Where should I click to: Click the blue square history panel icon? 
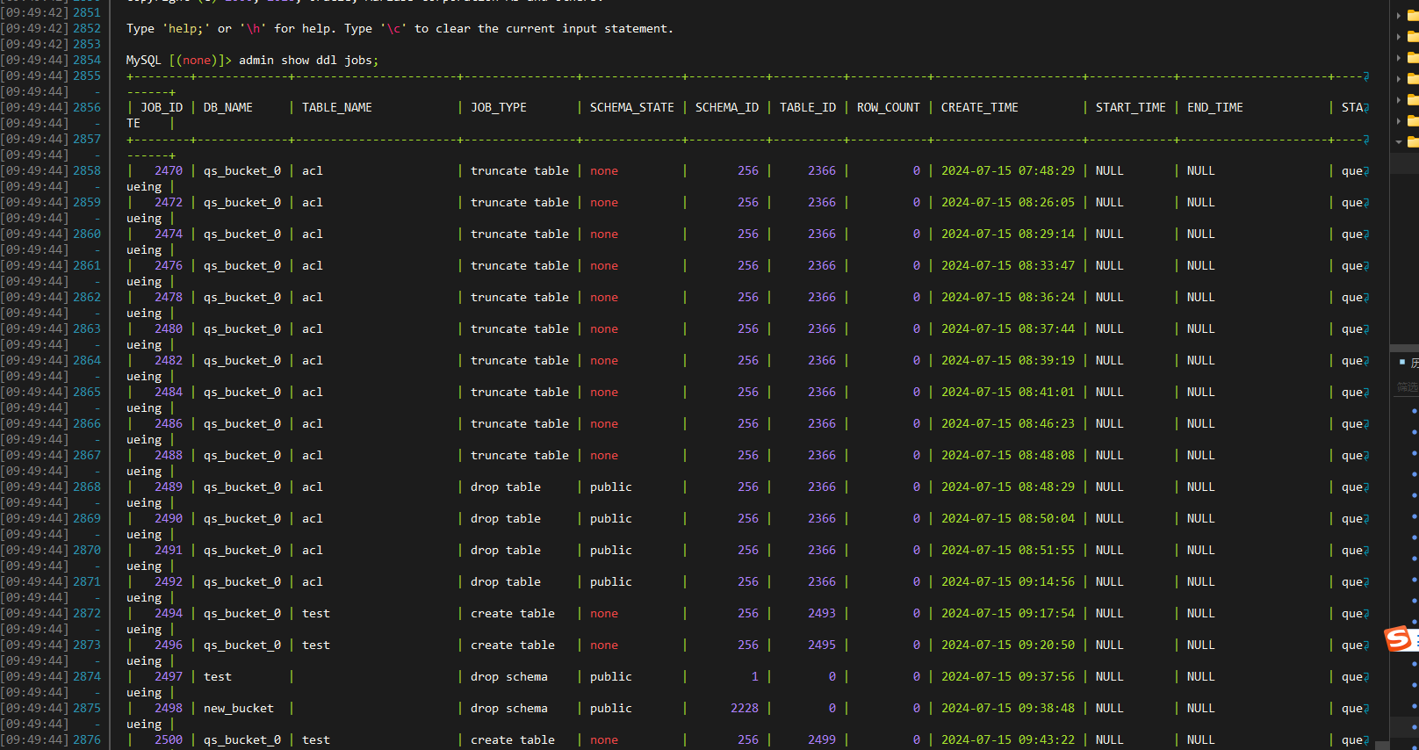pyautogui.click(x=1402, y=362)
